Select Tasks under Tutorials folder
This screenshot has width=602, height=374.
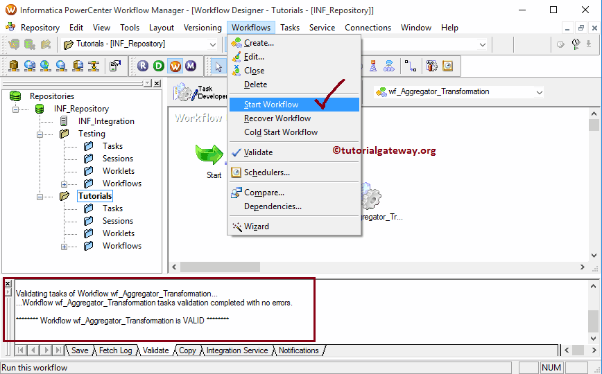[x=112, y=208]
